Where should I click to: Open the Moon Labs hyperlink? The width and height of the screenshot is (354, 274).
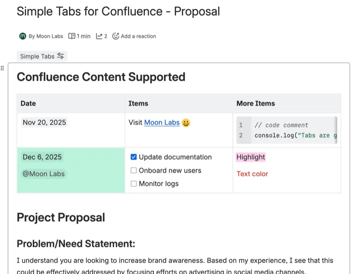pos(162,123)
